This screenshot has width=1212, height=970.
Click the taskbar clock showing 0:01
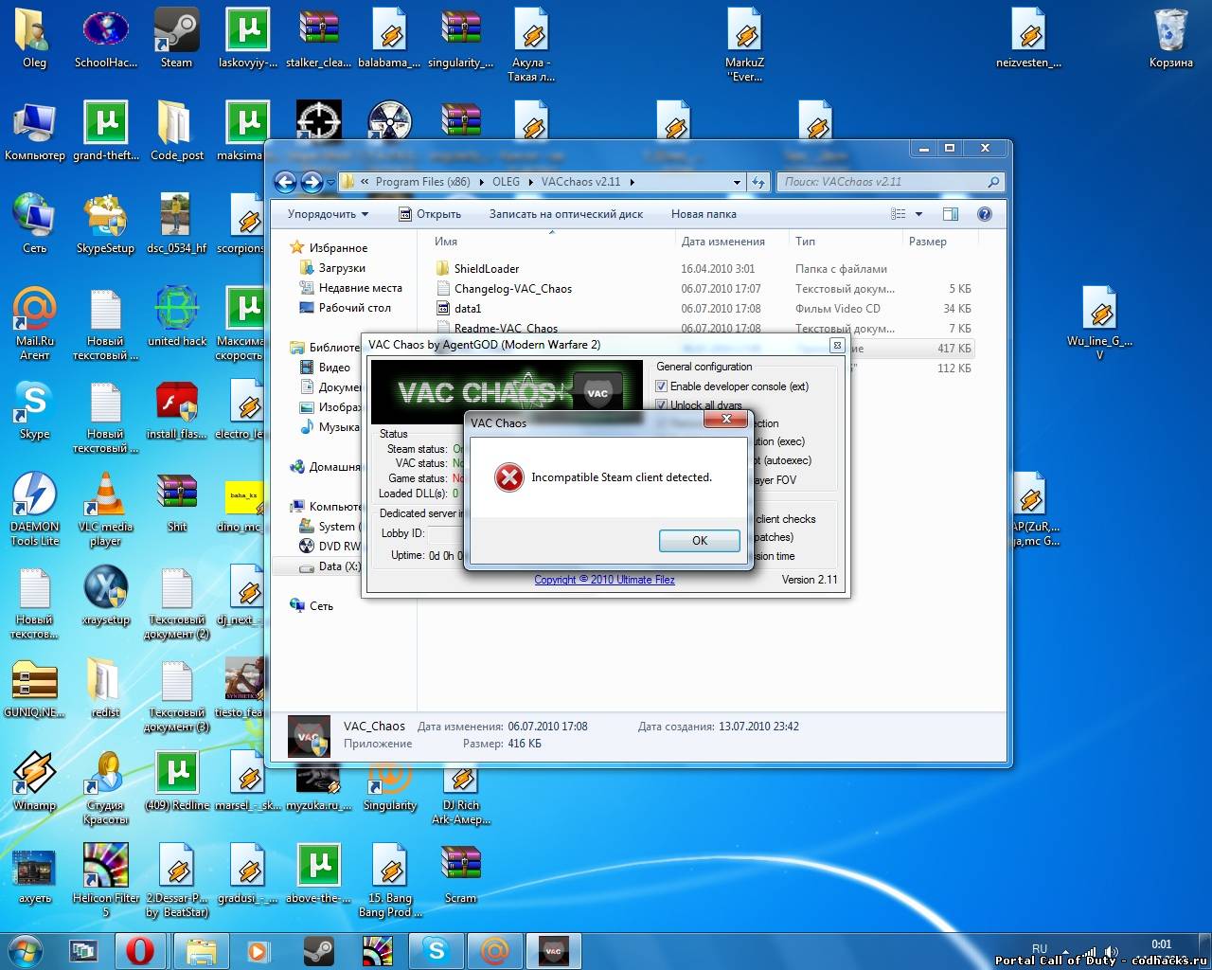[x=1161, y=944]
